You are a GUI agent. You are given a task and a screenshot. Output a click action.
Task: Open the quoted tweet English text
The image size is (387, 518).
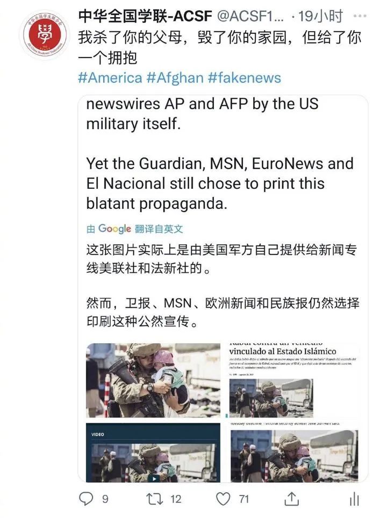(220, 154)
